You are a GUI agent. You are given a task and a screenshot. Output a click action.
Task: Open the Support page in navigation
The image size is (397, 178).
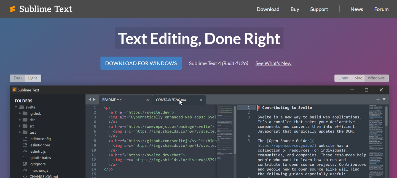319,9
